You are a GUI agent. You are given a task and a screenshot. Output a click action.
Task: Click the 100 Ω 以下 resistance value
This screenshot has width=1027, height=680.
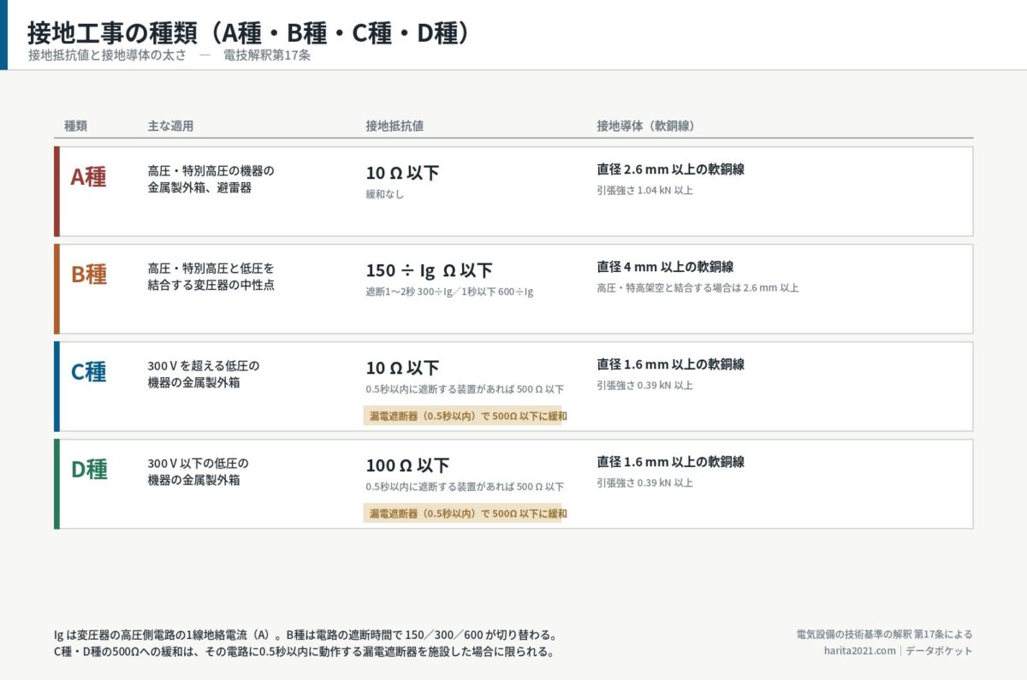[x=407, y=465]
